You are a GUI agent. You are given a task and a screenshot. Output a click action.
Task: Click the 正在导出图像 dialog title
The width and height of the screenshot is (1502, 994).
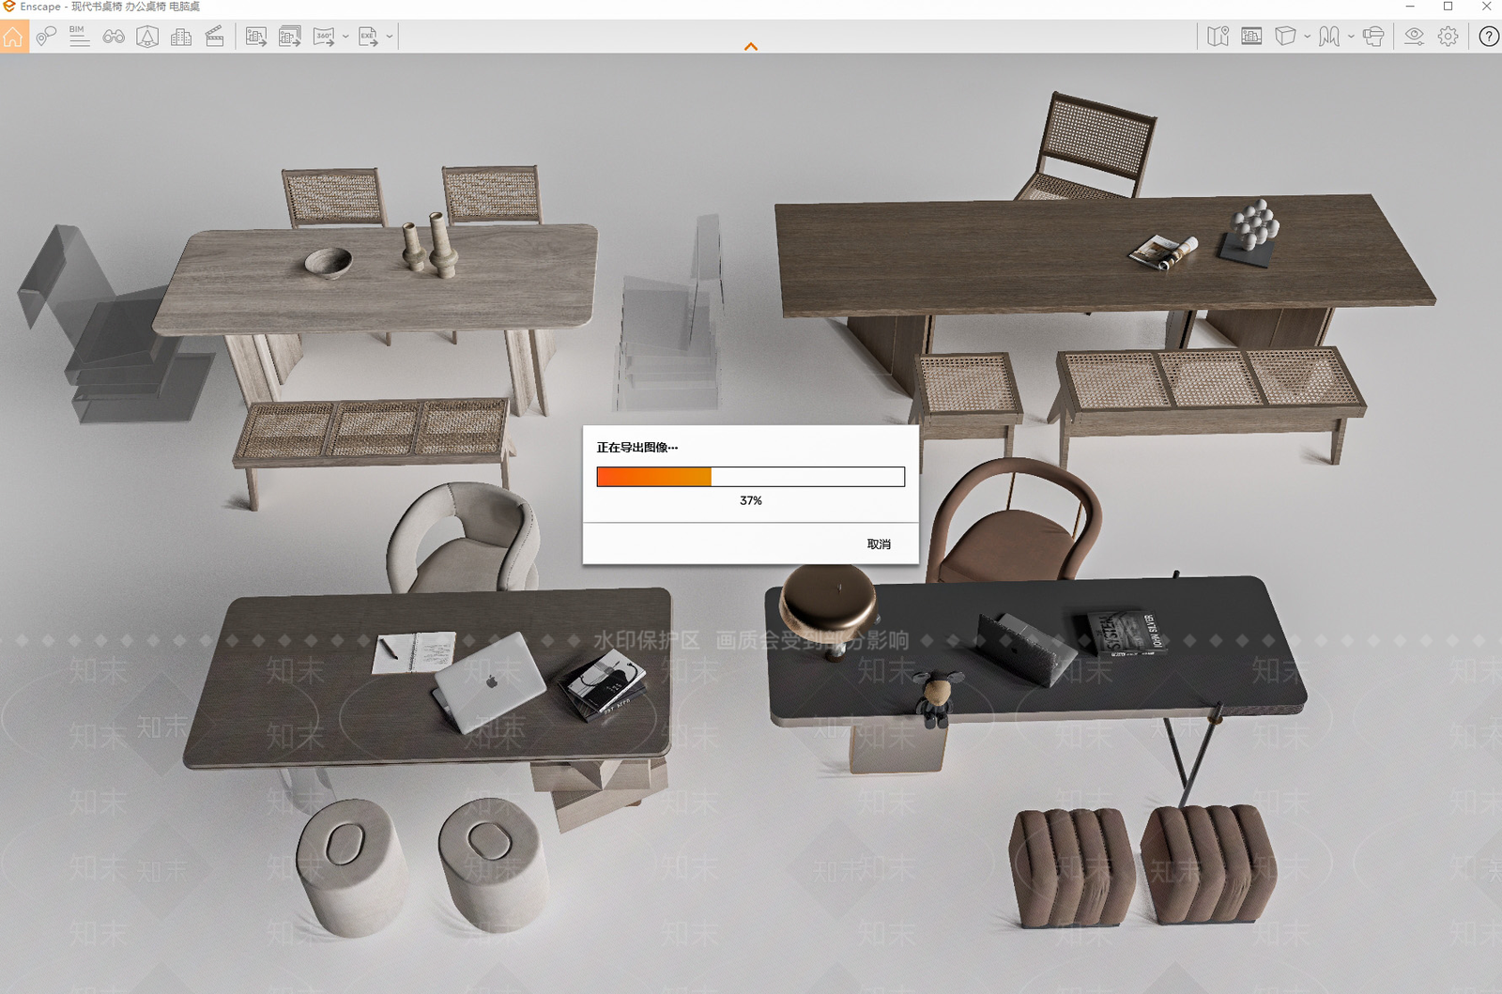(637, 448)
